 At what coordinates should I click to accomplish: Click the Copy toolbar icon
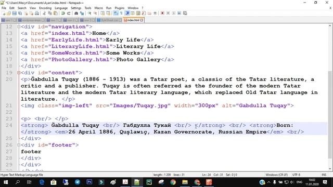coord(50,13)
